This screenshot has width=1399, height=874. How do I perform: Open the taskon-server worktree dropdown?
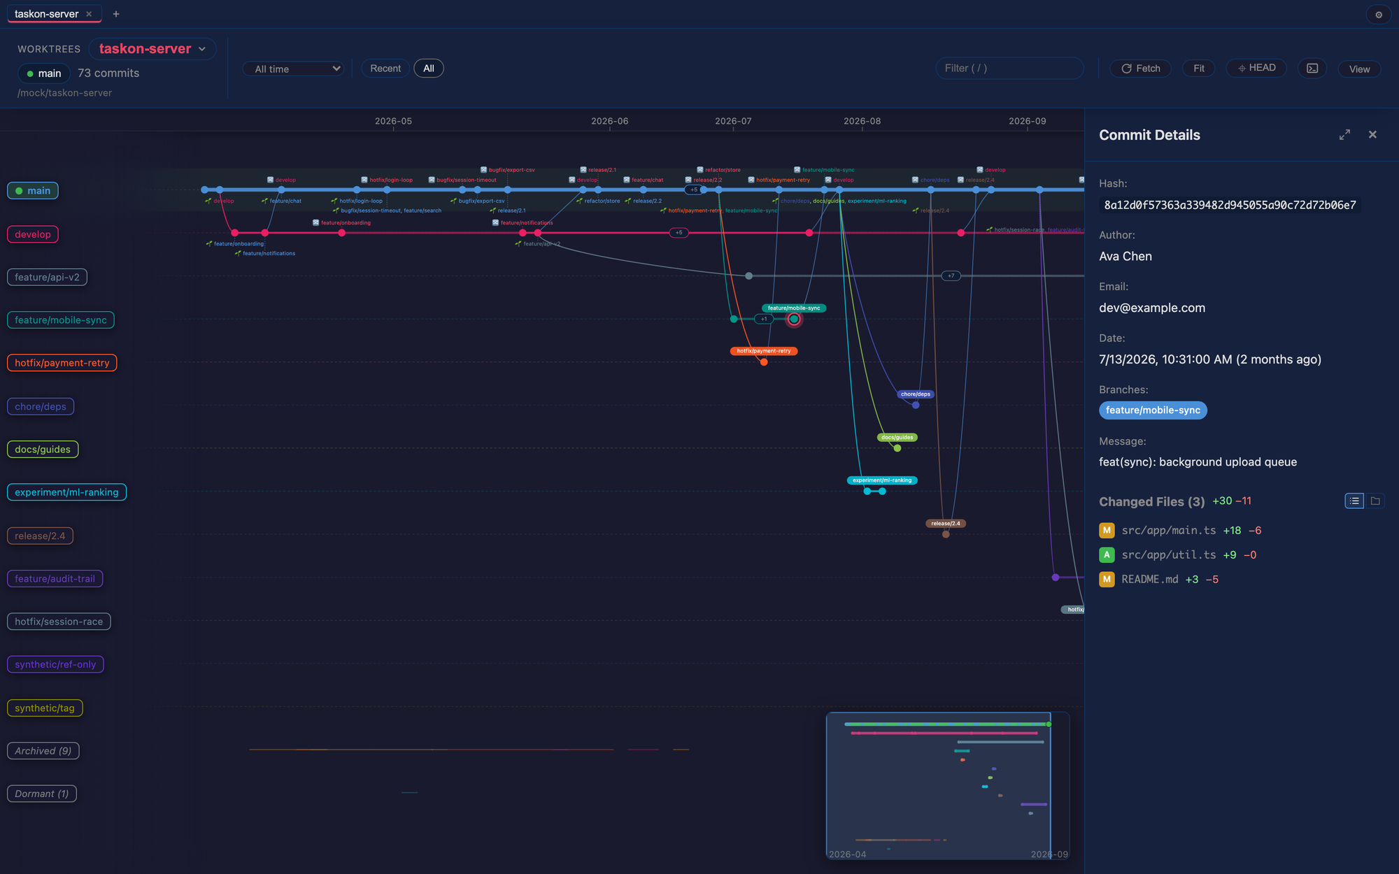tap(152, 49)
